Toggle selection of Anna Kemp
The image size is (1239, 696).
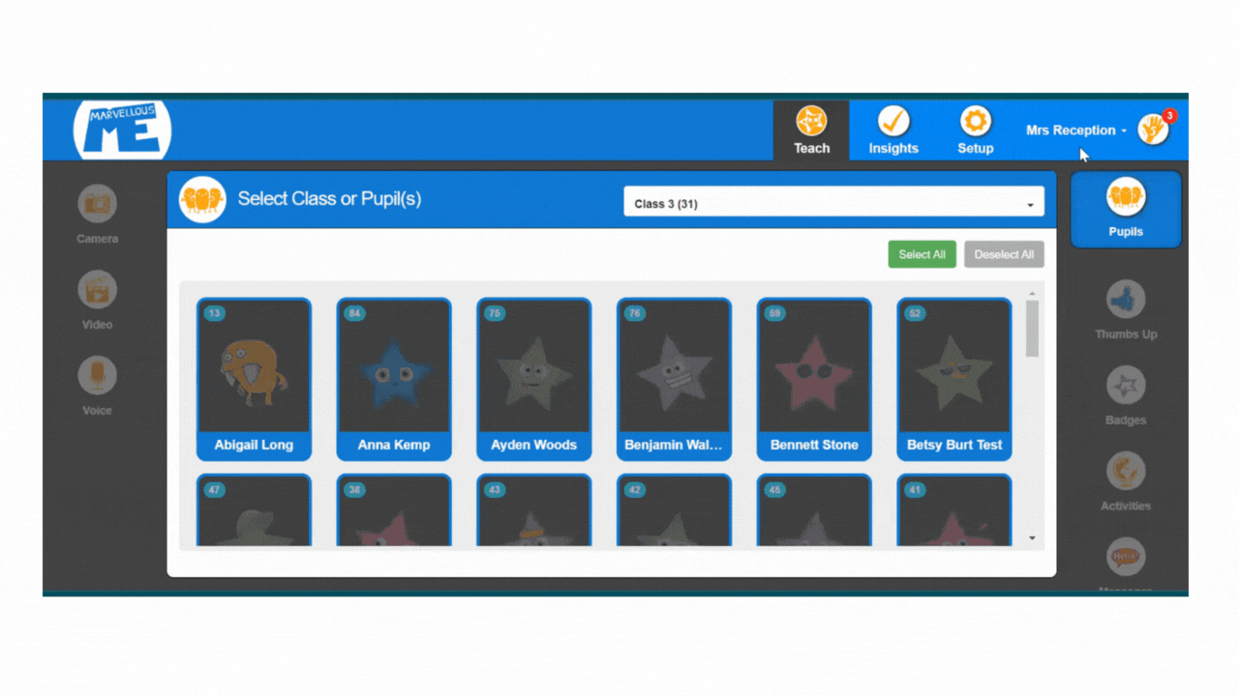click(394, 378)
